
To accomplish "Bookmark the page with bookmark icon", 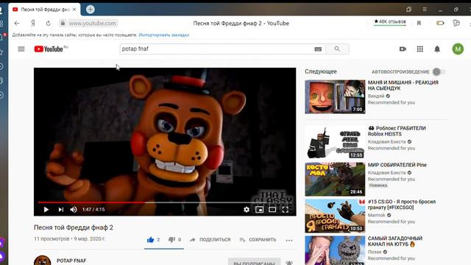I will tap(419, 23).
